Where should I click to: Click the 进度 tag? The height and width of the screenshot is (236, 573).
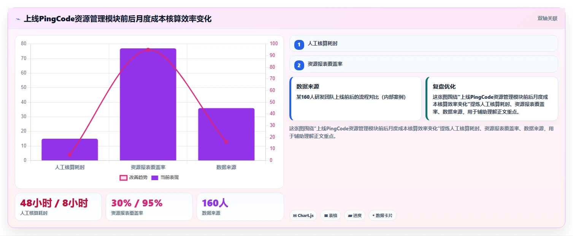pyautogui.click(x=355, y=215)
